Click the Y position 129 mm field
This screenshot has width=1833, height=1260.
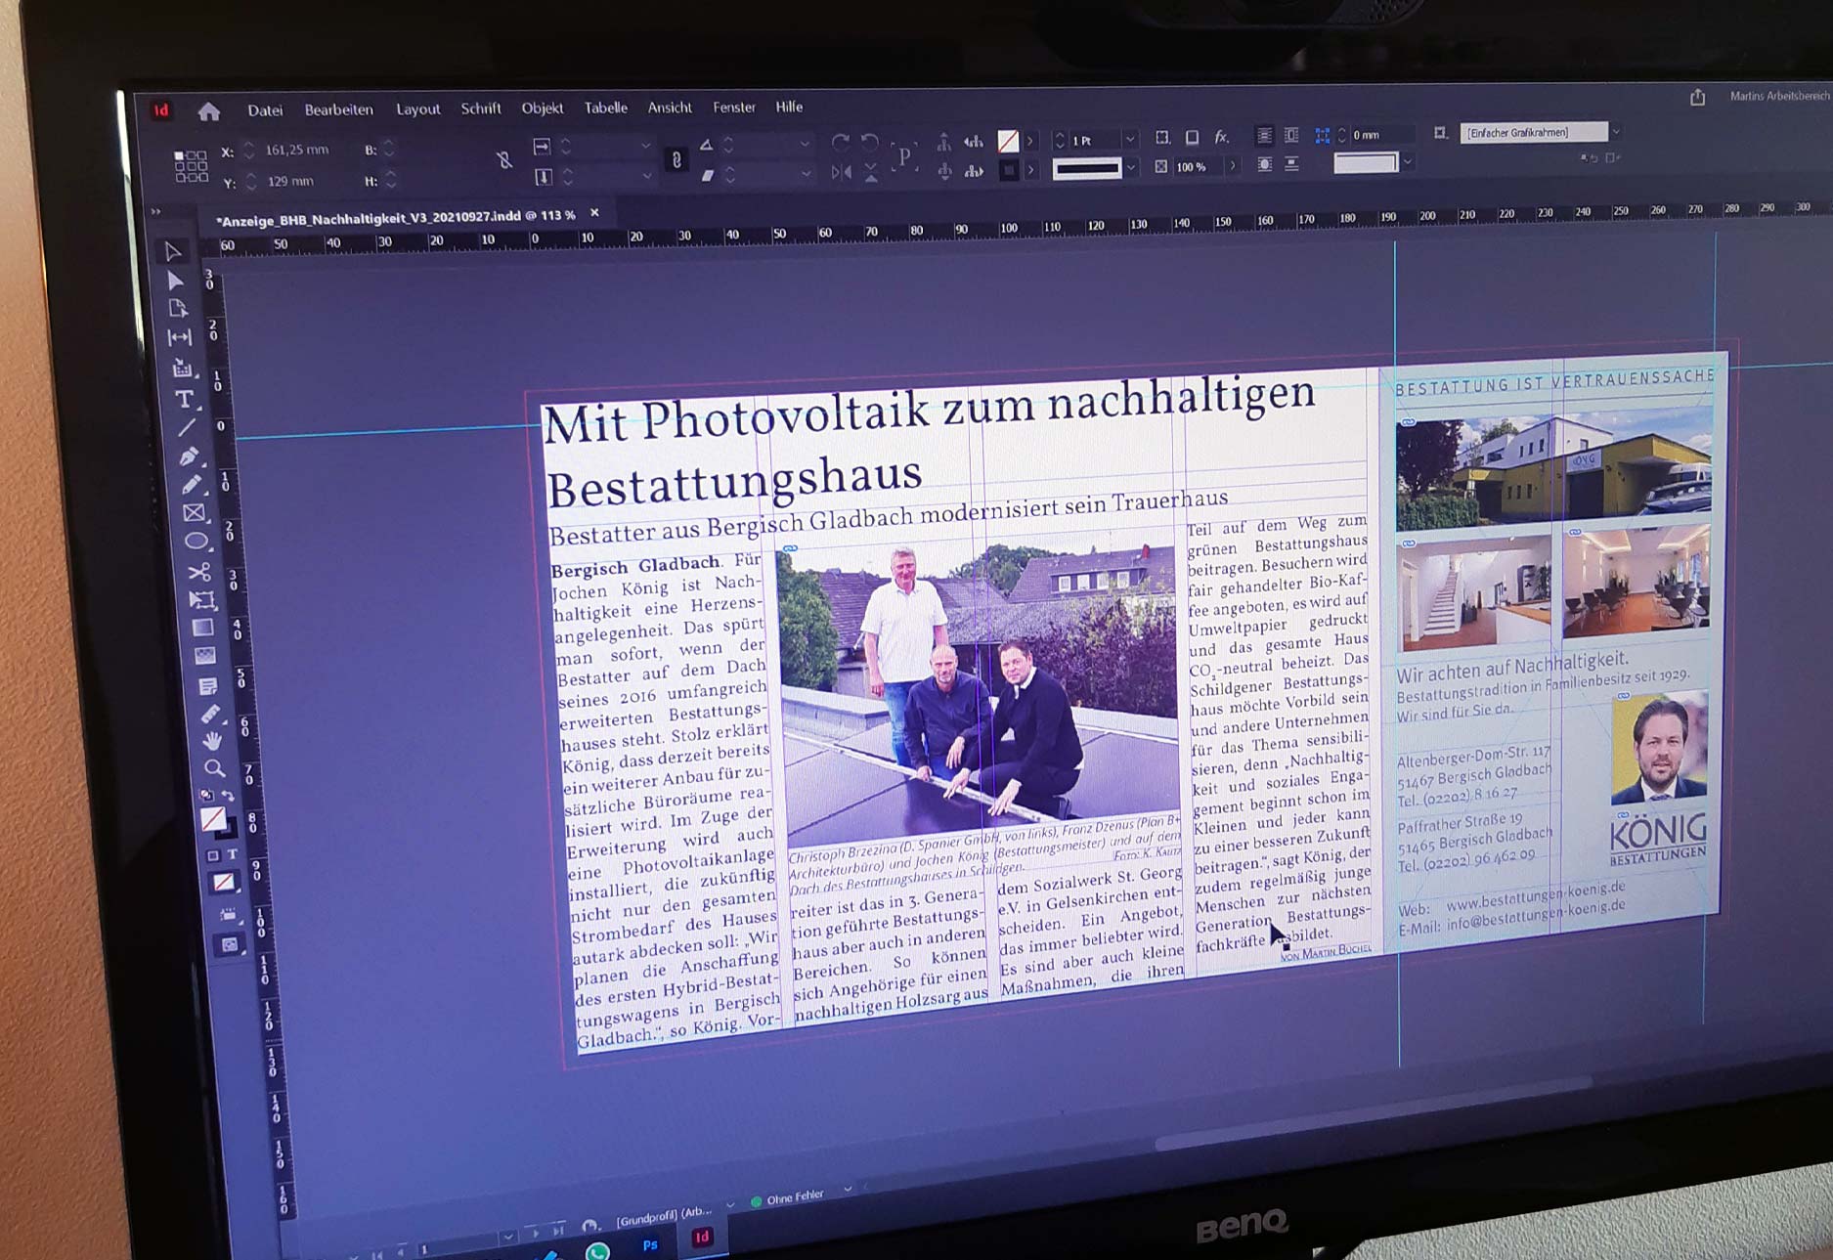click(289, 182)
